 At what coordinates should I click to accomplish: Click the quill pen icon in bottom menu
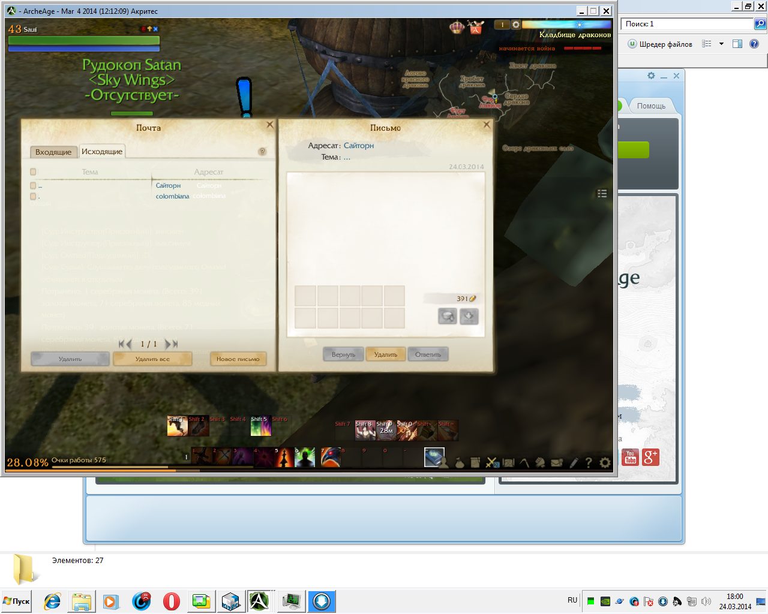[x=574, y=463]
